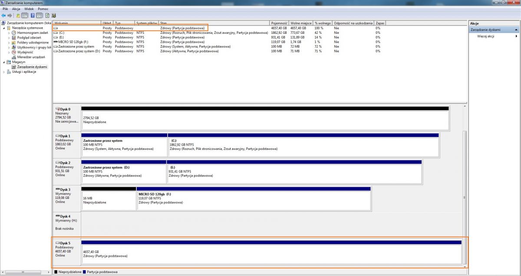
Task: Click the Dysk 4 removable (H:) label box
Action: click(67, 225)
